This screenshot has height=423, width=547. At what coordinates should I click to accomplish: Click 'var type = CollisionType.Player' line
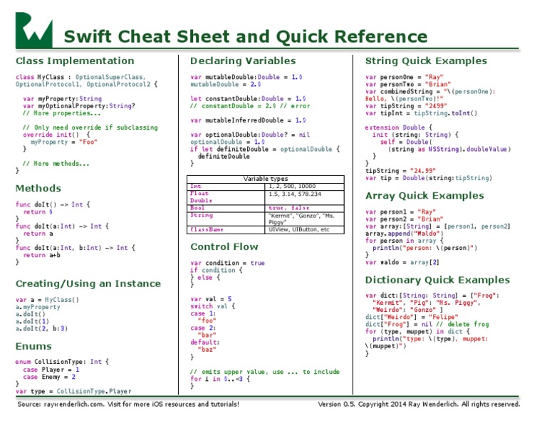73,391
